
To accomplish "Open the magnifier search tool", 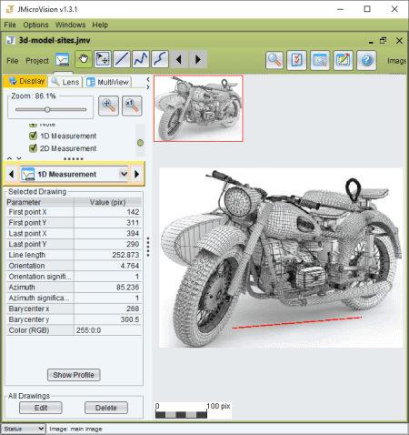I will pos(274,60).
